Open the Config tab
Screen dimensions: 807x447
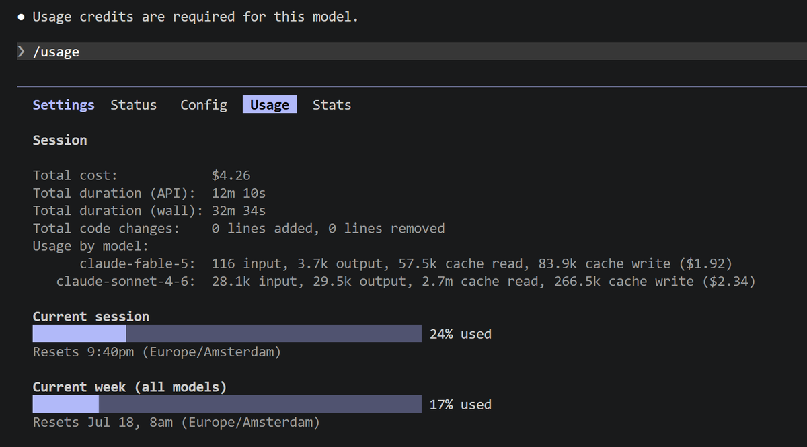(x=204, y=105)
